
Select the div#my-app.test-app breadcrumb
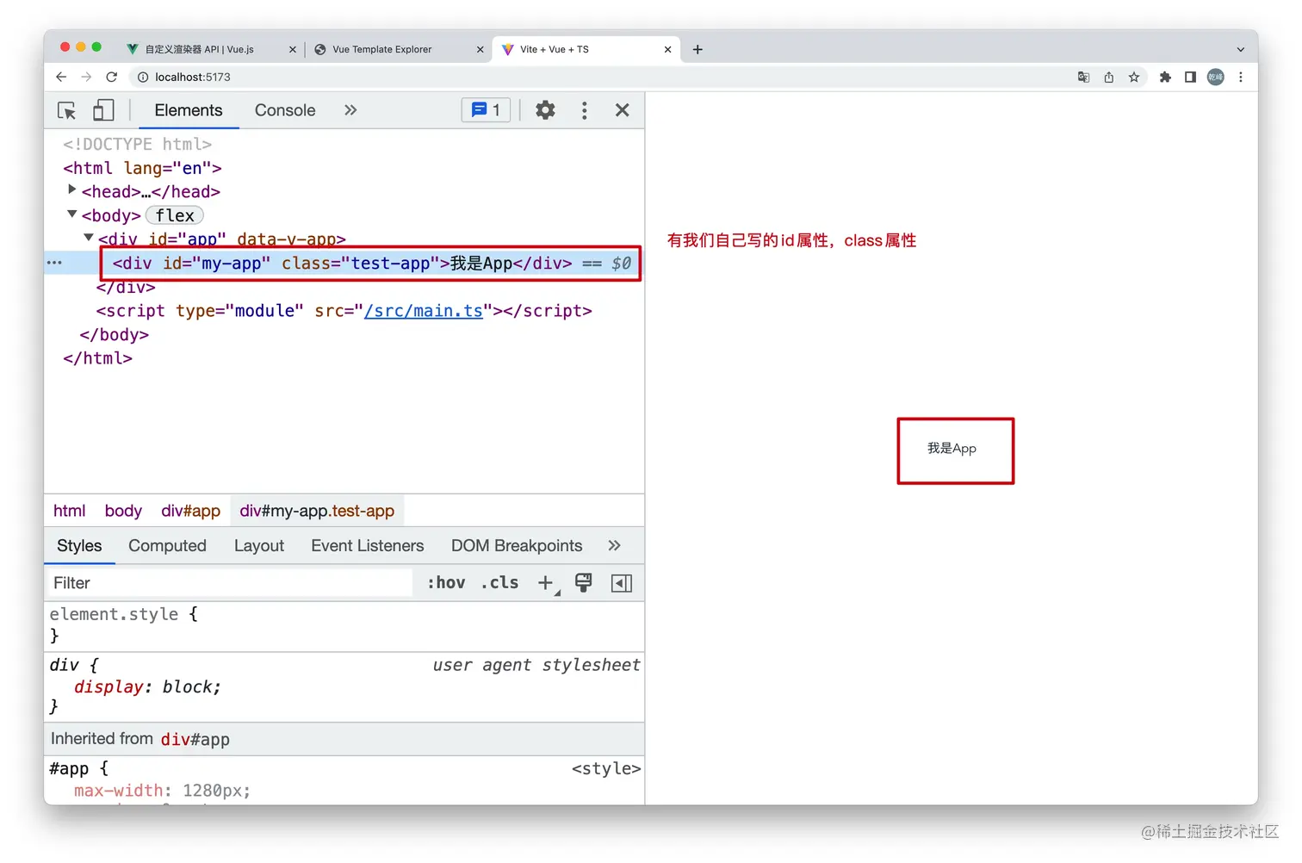(x=317, y=511)
